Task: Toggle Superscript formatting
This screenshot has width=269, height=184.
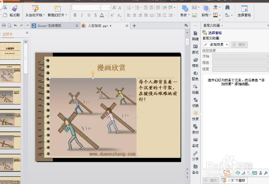Action: click(112, 15)
